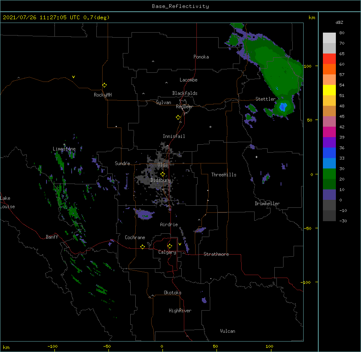361x352 pixels.
Task: Click the 33 value in the dBZ legend
Action: [342, 158]
